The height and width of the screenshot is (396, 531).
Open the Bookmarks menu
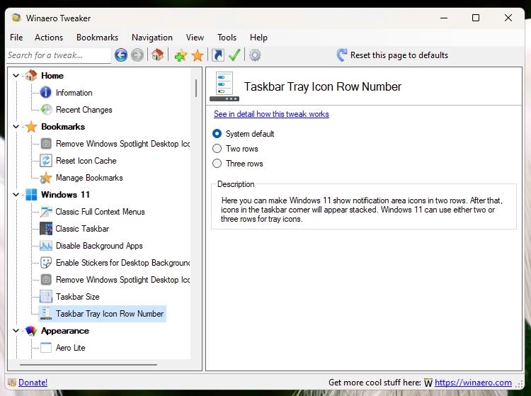(x=97, y=38)
